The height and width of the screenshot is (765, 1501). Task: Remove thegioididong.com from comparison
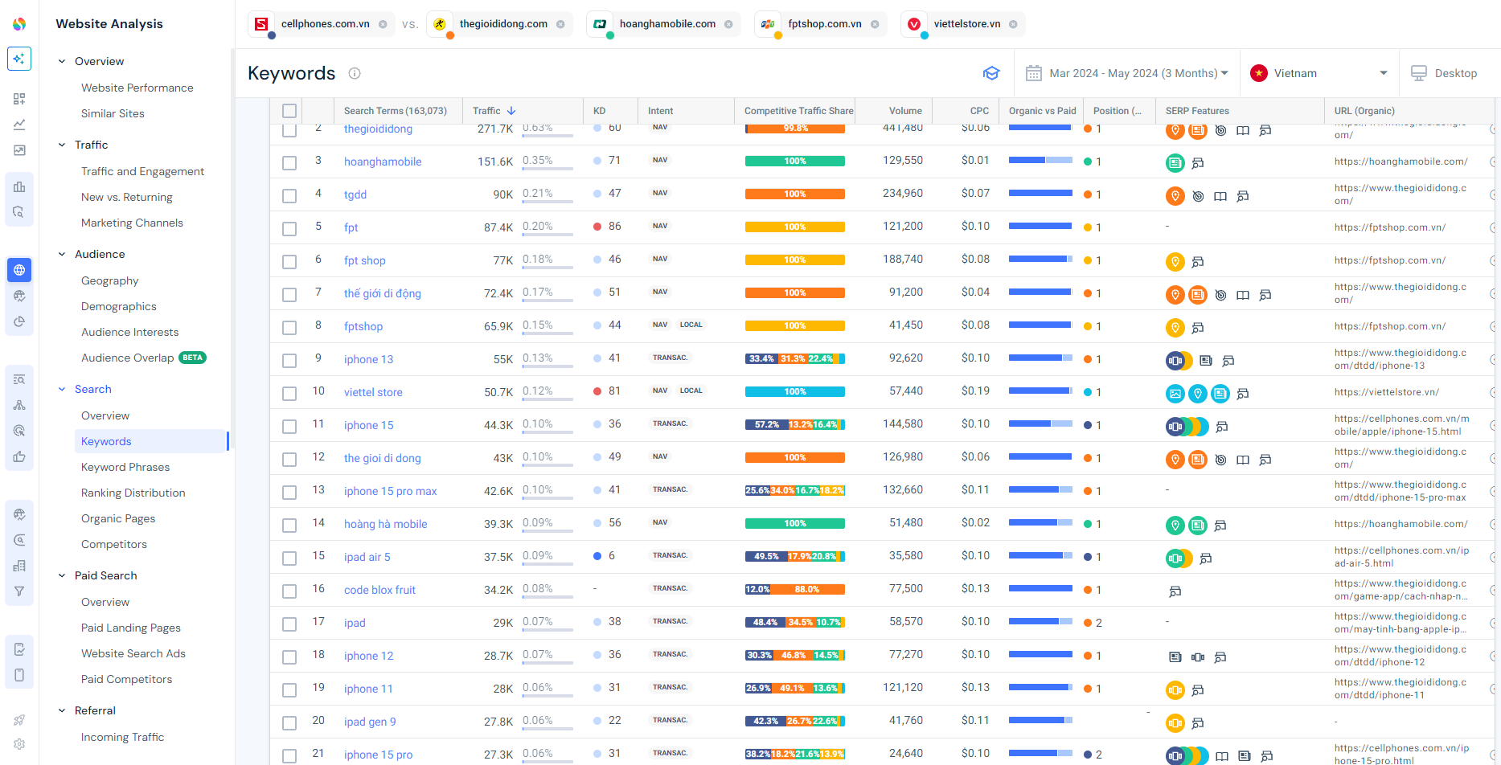(x=560, y=24)
